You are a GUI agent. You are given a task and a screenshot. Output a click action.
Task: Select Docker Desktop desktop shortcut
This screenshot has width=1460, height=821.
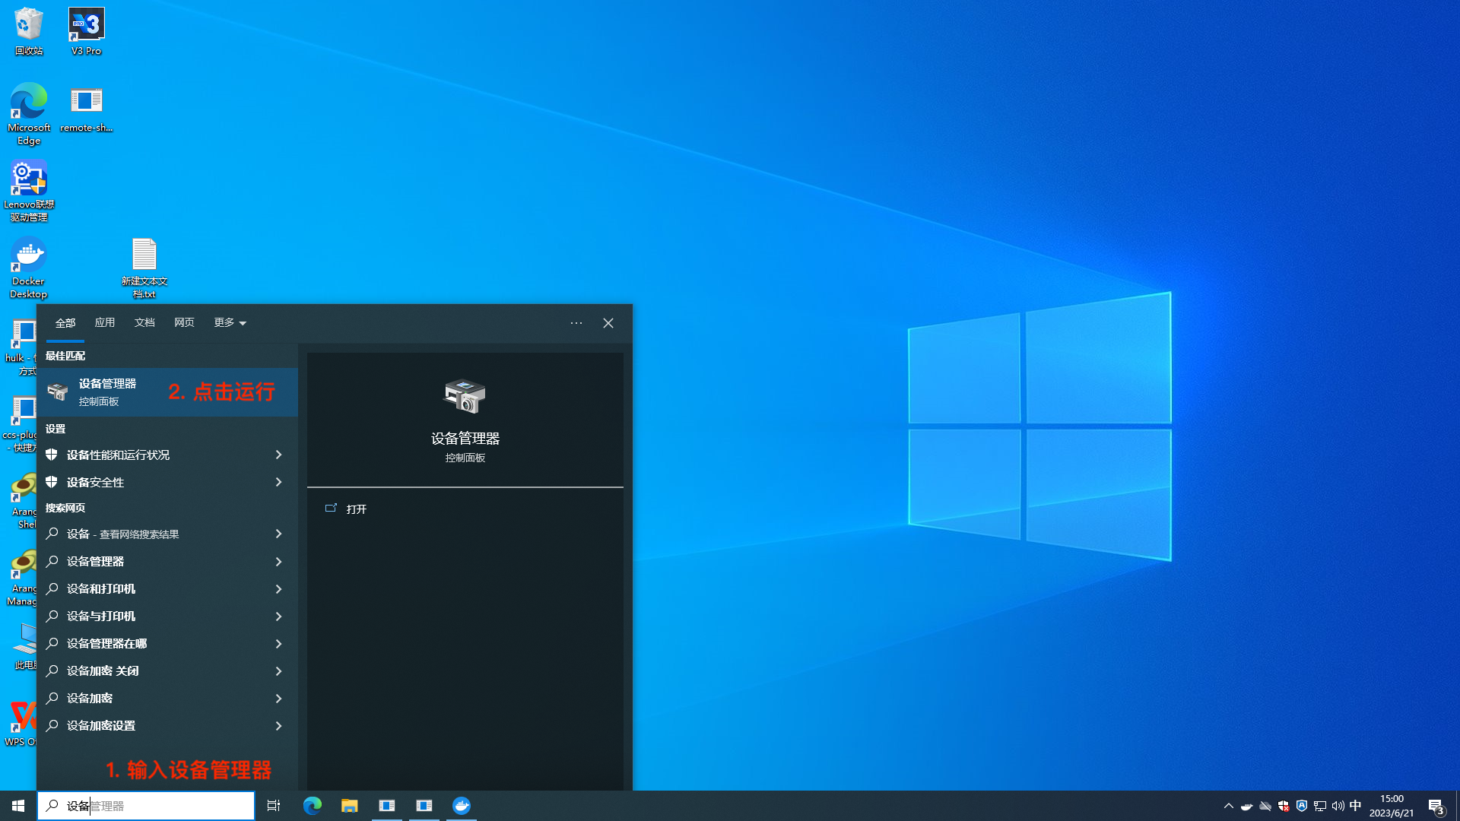click(x=29, y=268)
